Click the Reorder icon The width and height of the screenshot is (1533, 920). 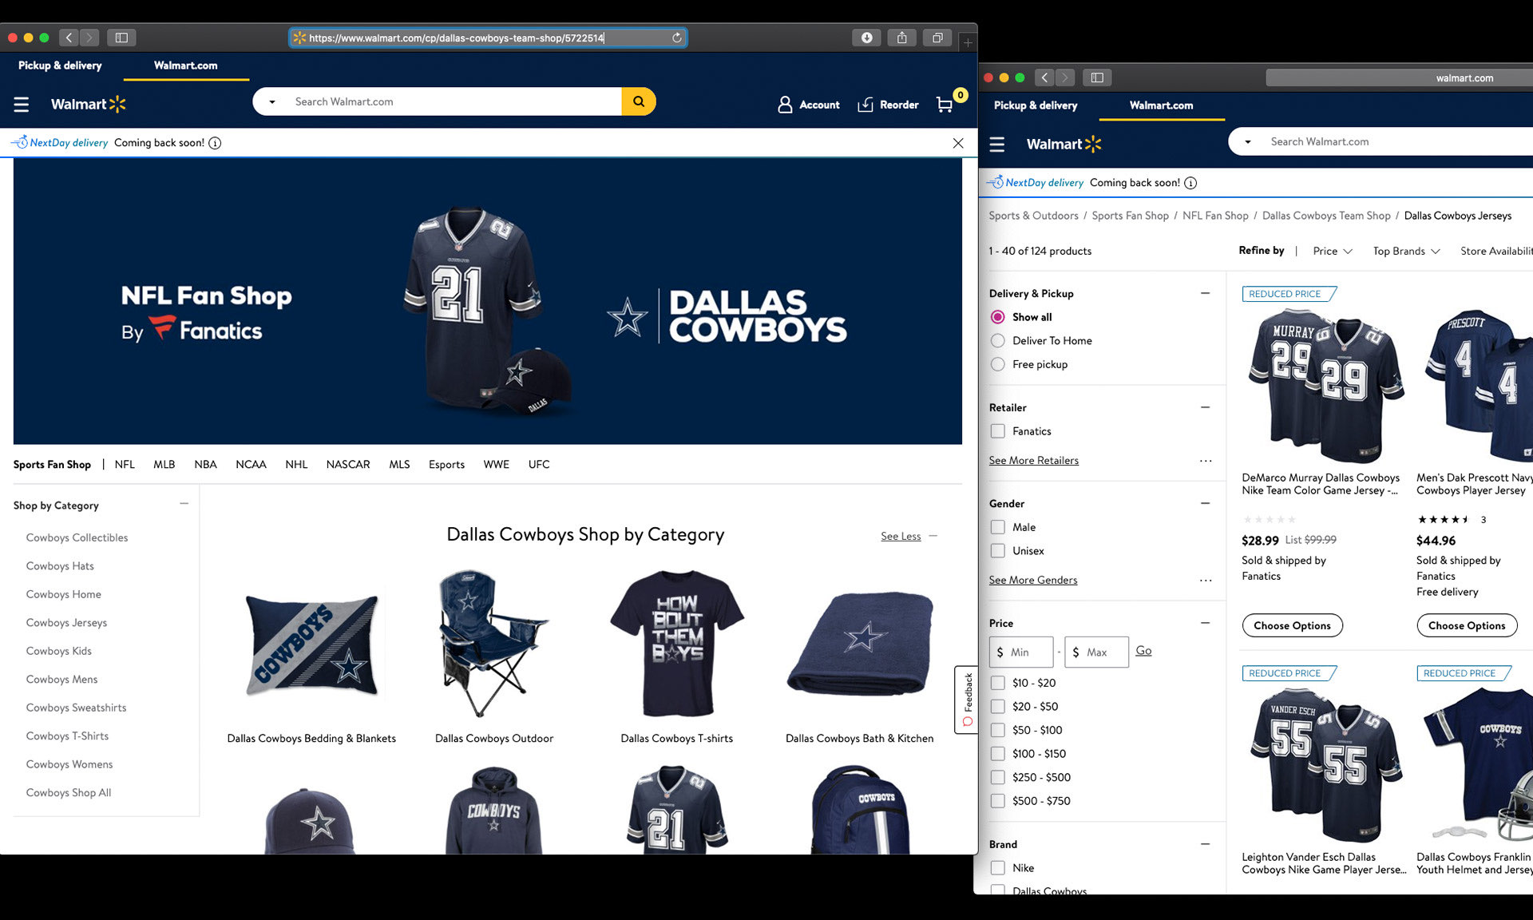(866, 105)
